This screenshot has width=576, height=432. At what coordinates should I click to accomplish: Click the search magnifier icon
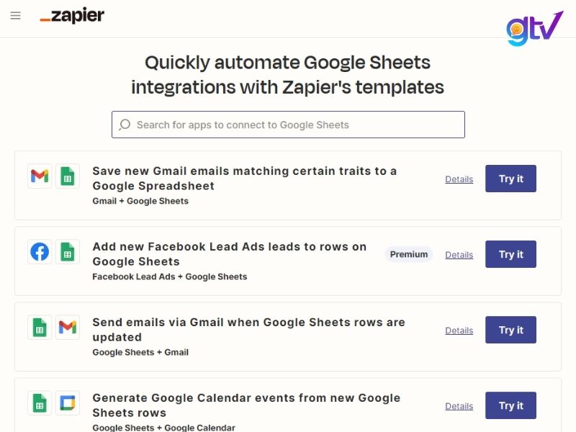(x=125, y=125)
